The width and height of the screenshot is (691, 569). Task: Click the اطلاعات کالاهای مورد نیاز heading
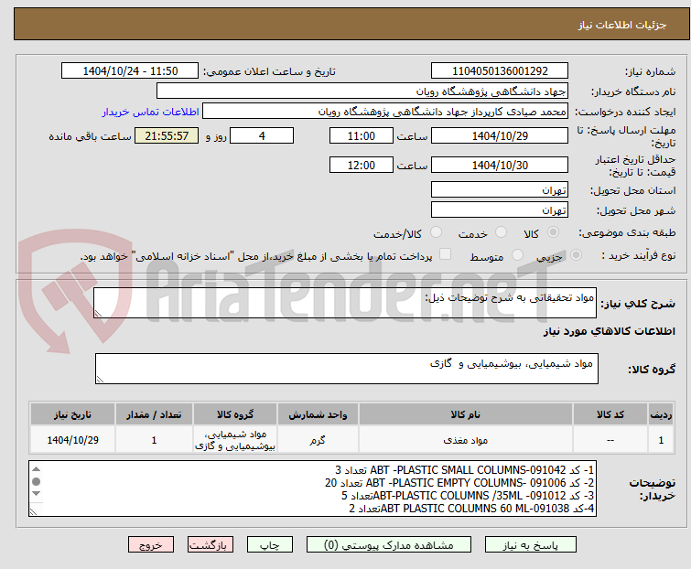(x=609, y=331)
